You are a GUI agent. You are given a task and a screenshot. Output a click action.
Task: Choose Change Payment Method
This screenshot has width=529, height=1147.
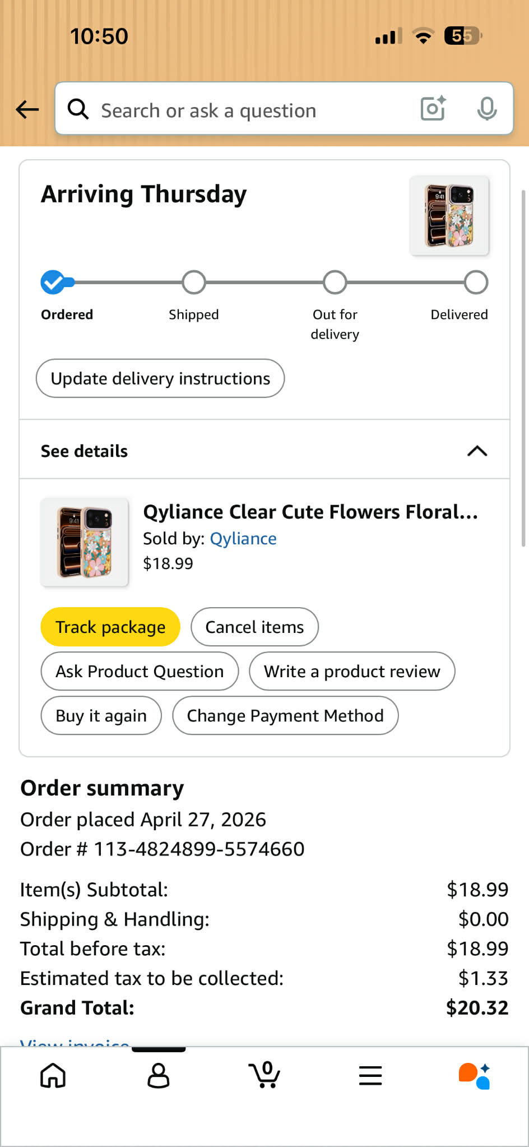pos(285,715)
